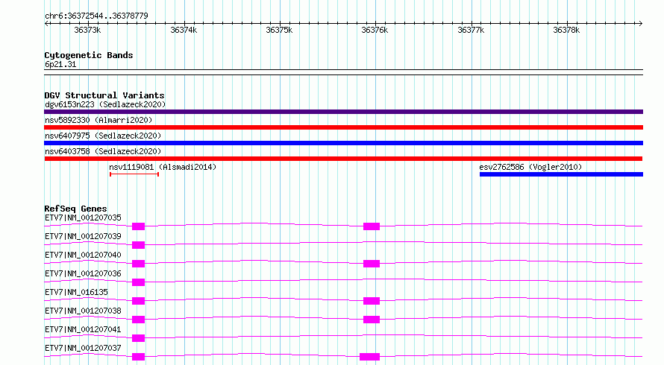Click the chr6:36372544..36378779 coordinate label

[96, 16]
